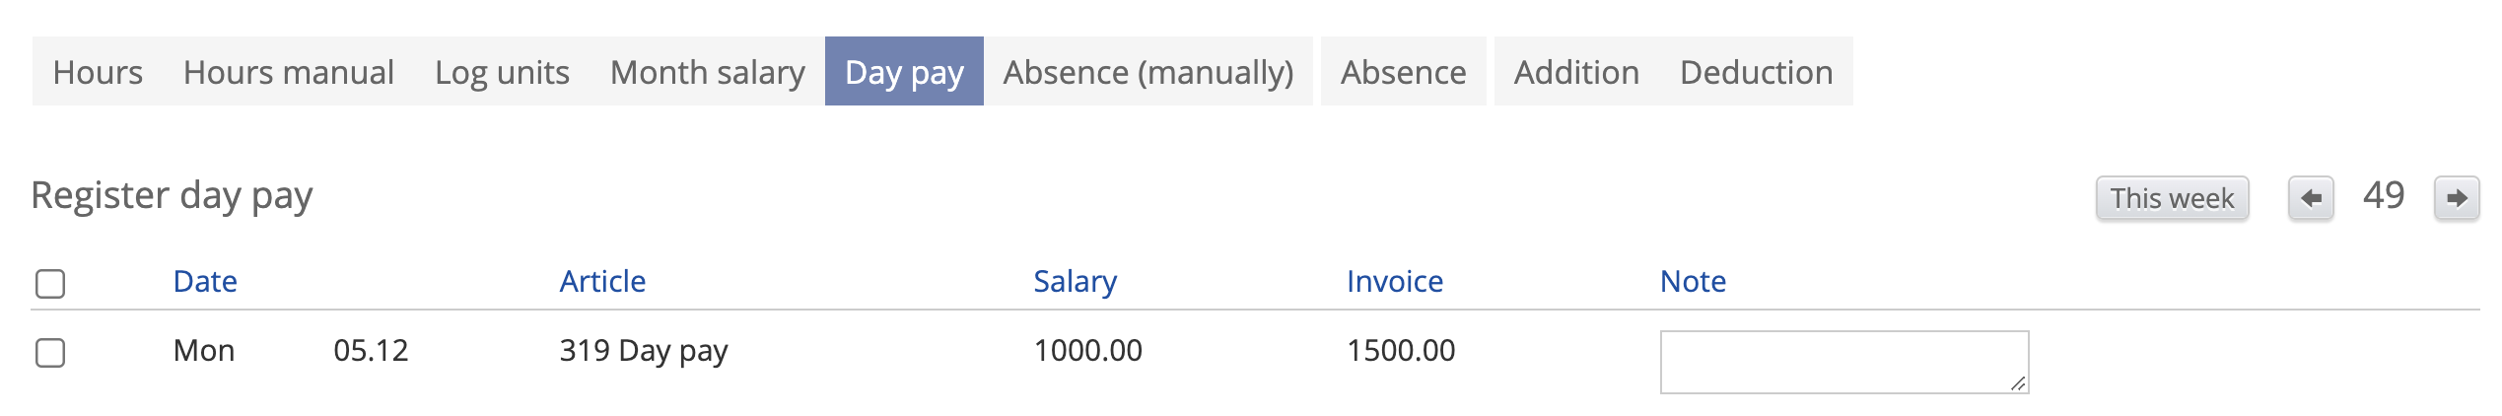
Task: Select the Day pay tab
Action: tap(904, 72)
